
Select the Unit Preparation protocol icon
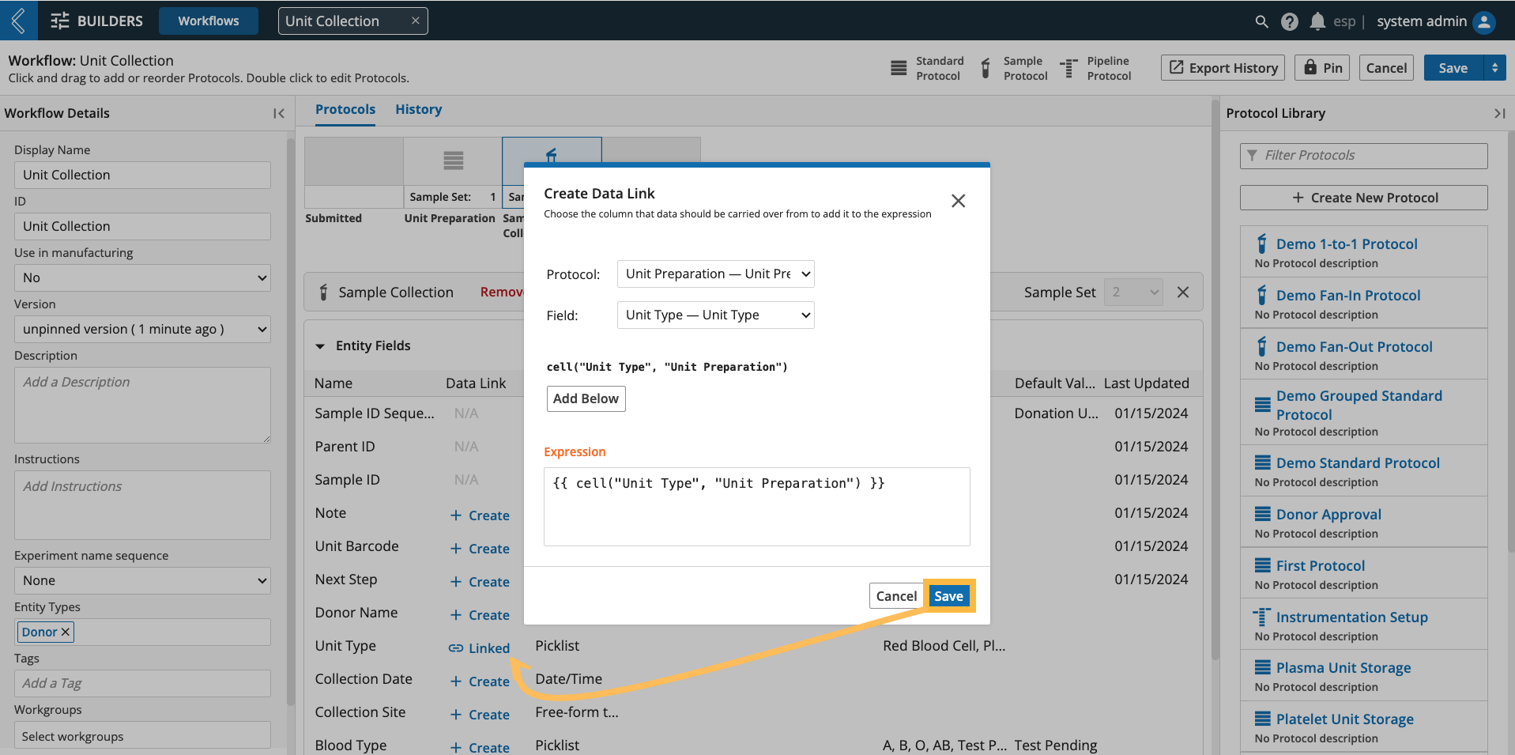click(453, 160)
